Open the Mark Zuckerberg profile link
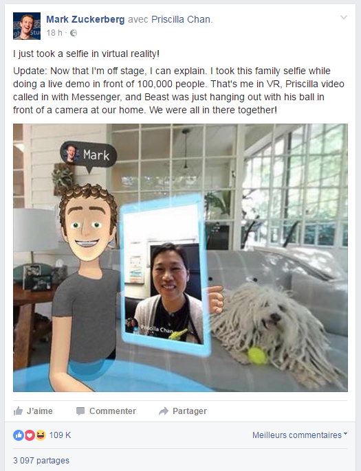 (x=85, y=19)
